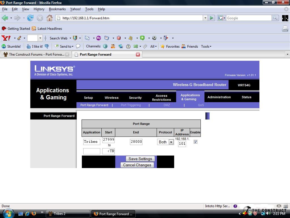Open the Setup router tab

[88, 98]
